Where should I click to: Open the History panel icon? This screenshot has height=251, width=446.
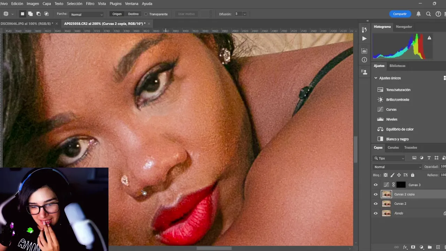pos(364,30)
